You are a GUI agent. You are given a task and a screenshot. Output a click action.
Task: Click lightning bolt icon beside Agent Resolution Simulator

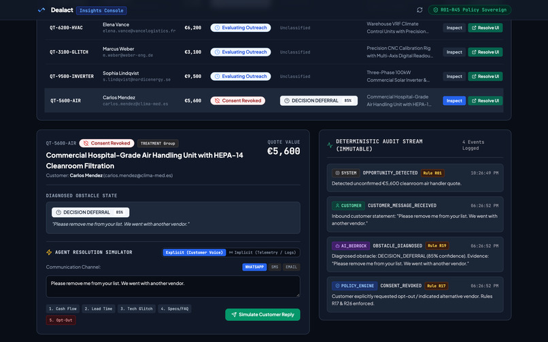click(49, 252)
